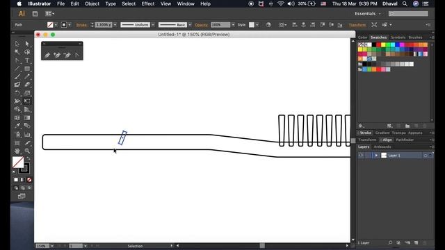Pick the Column Graph tool
Viewport: 445px width, 250px height.
click(x=27, y=135)
